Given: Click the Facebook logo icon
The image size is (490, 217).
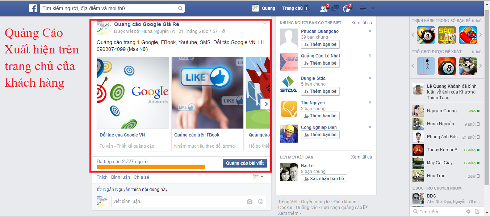Looking at the screenshot, I should [x=33, y=8].
